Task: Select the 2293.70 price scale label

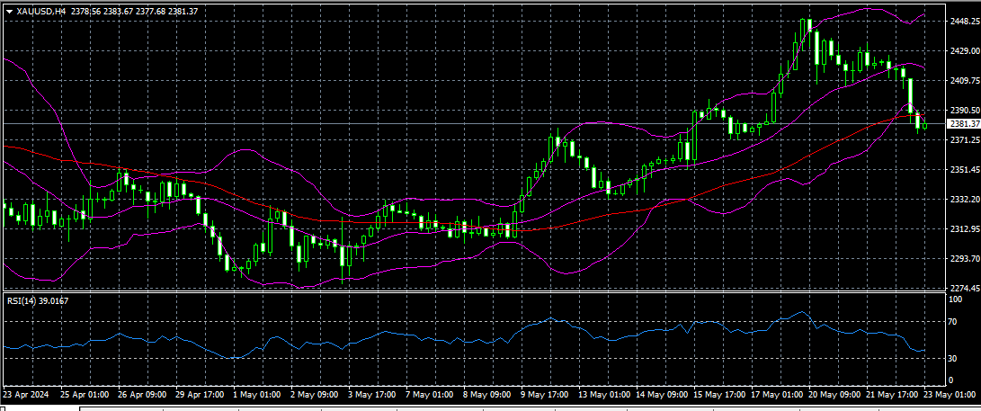Action: point(964,259)
